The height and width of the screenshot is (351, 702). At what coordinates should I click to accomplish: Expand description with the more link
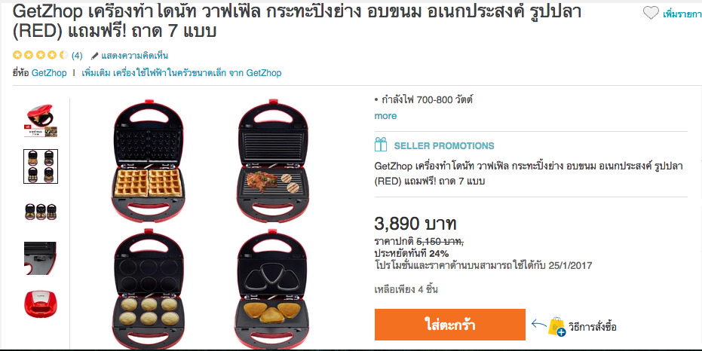[385, 116]
